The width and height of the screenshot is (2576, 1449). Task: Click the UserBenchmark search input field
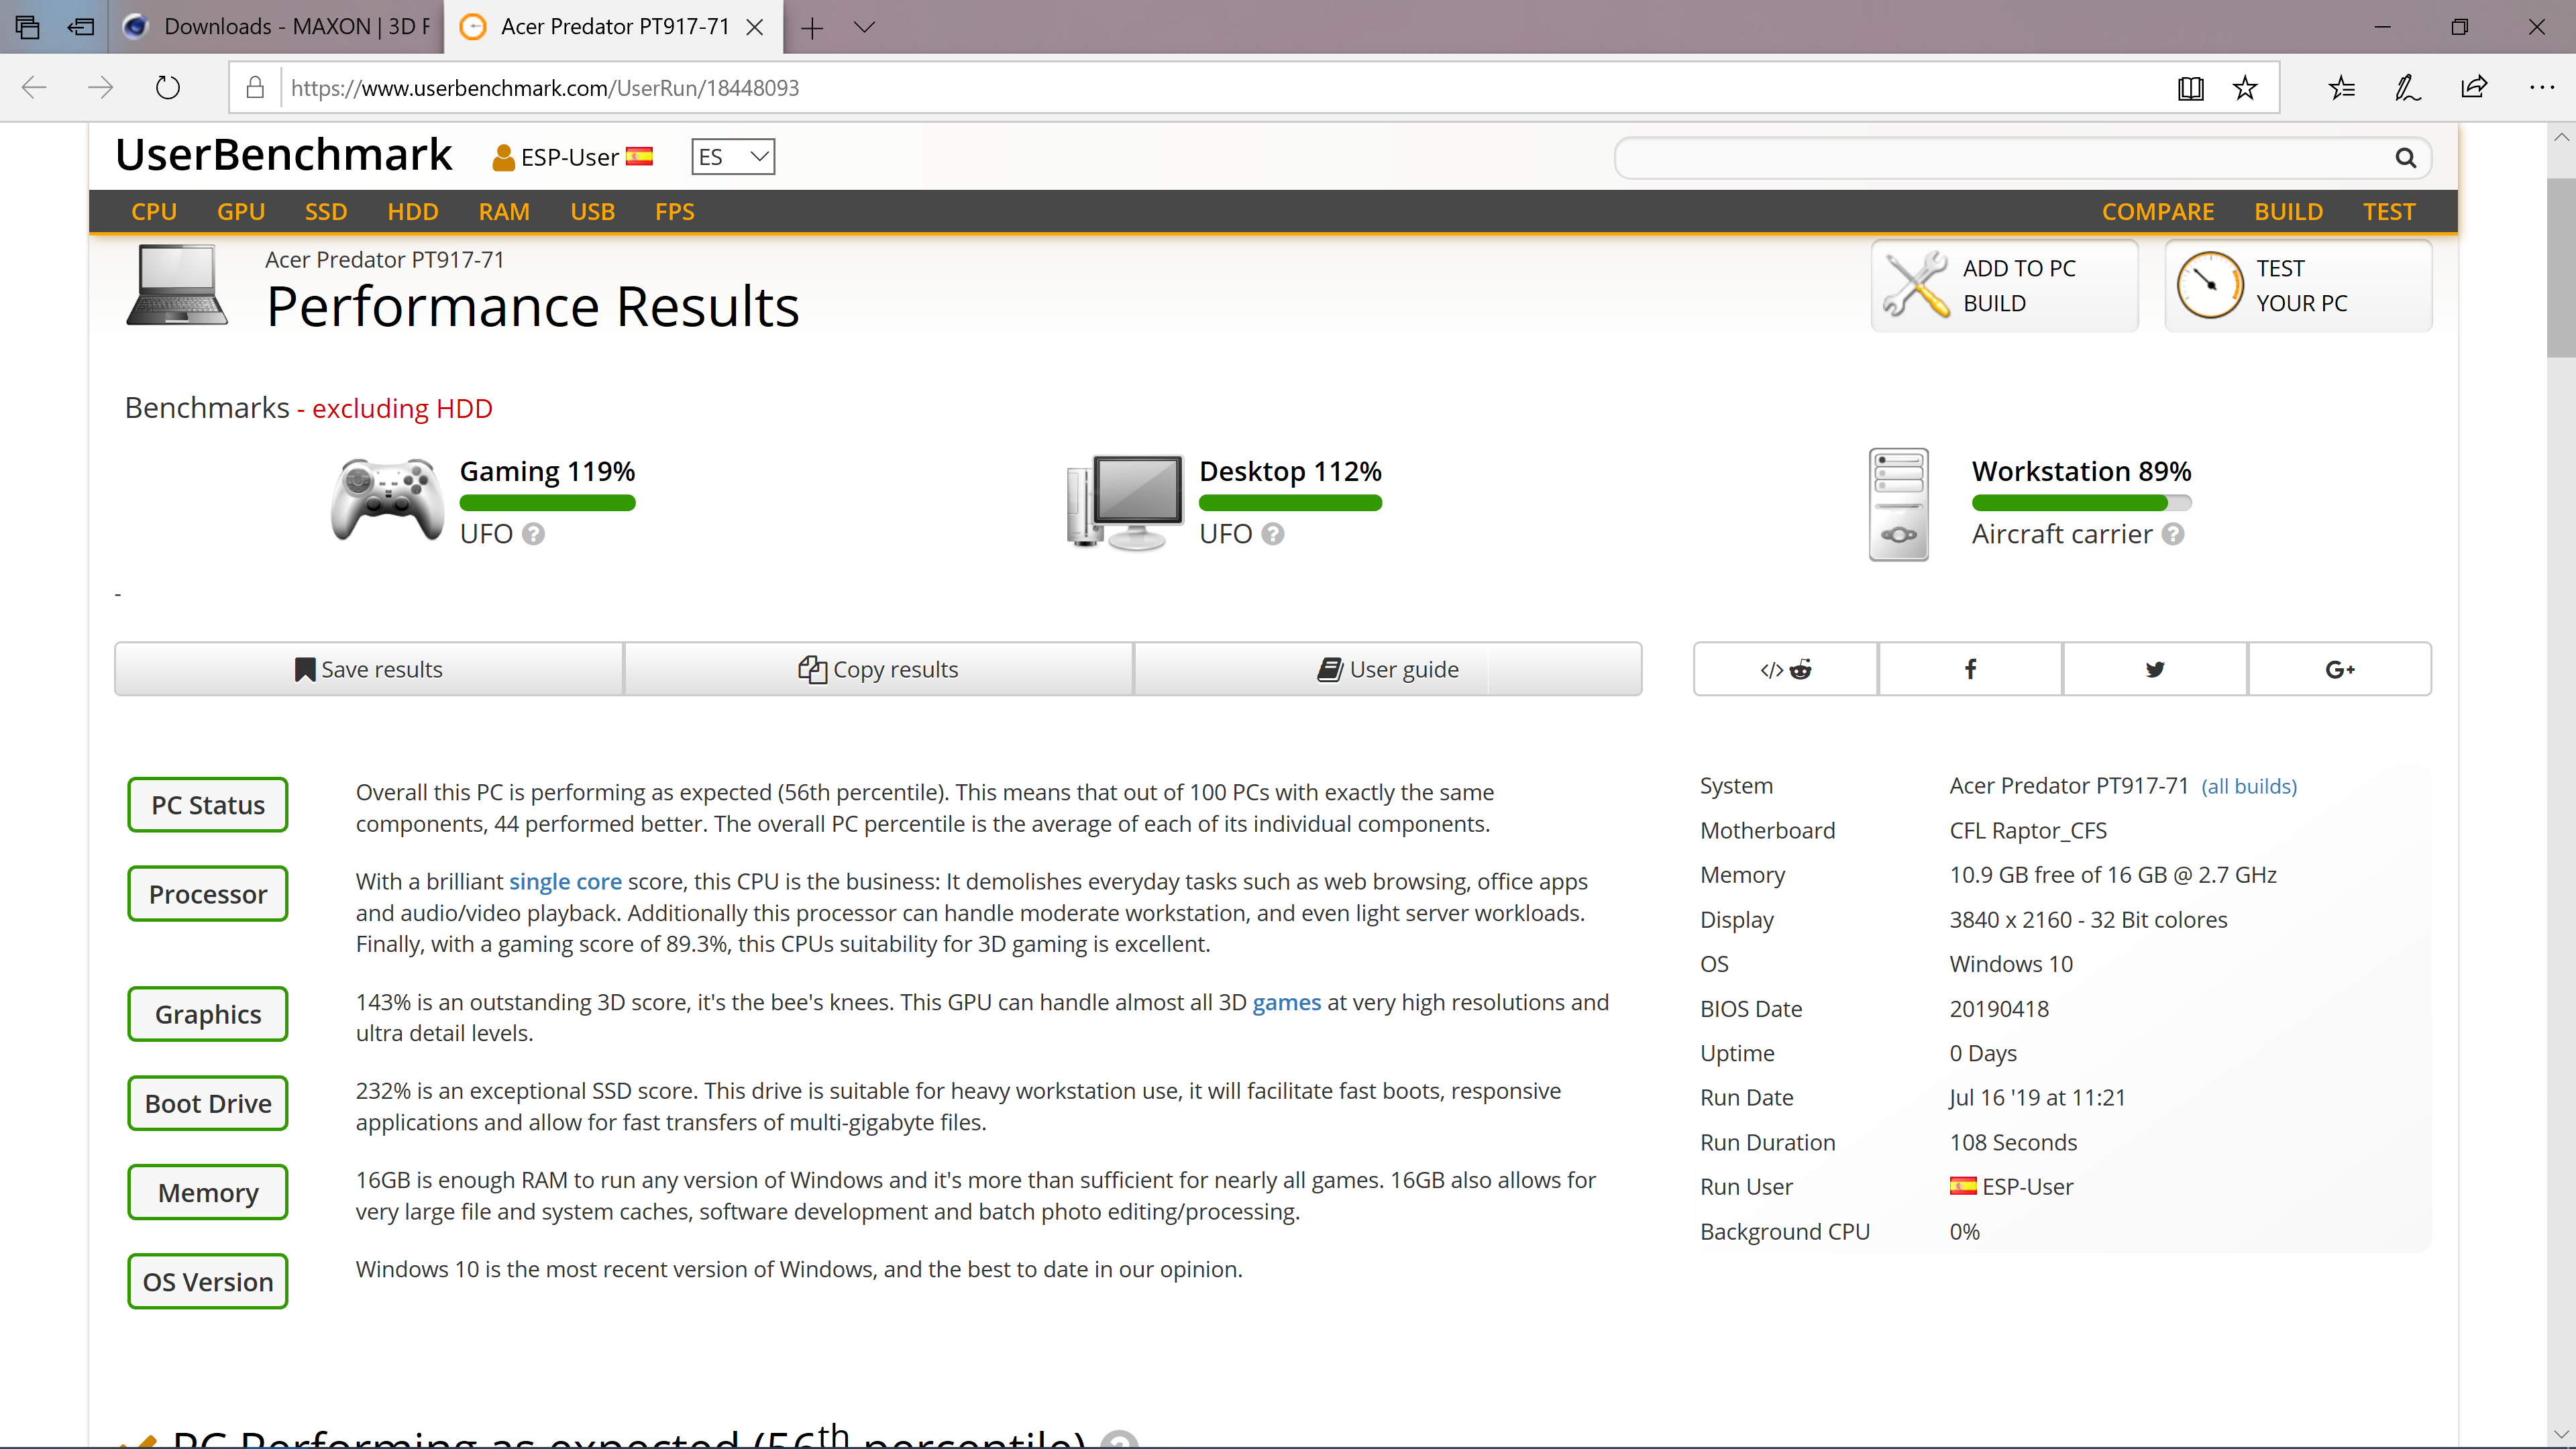pyautogui.click(x=2000, y=158)
